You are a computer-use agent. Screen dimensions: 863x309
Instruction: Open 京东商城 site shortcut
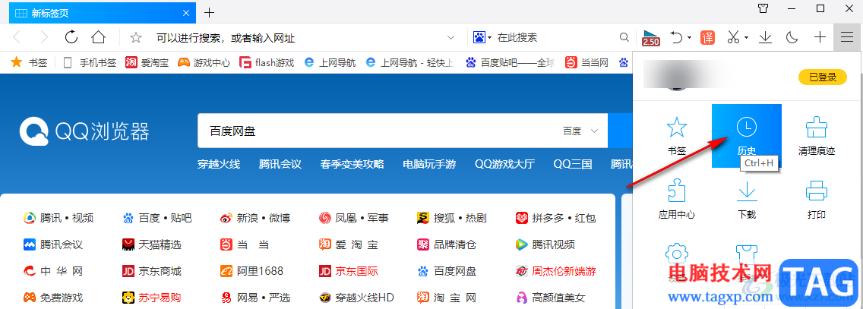(151, 271)
